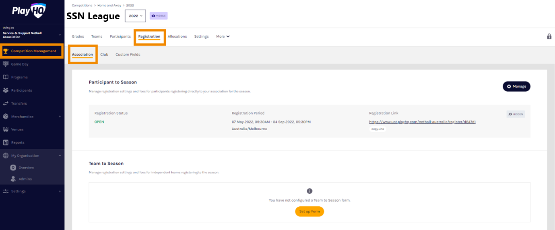
Task: Select the Club sub-tab
Action: point(104,55)
